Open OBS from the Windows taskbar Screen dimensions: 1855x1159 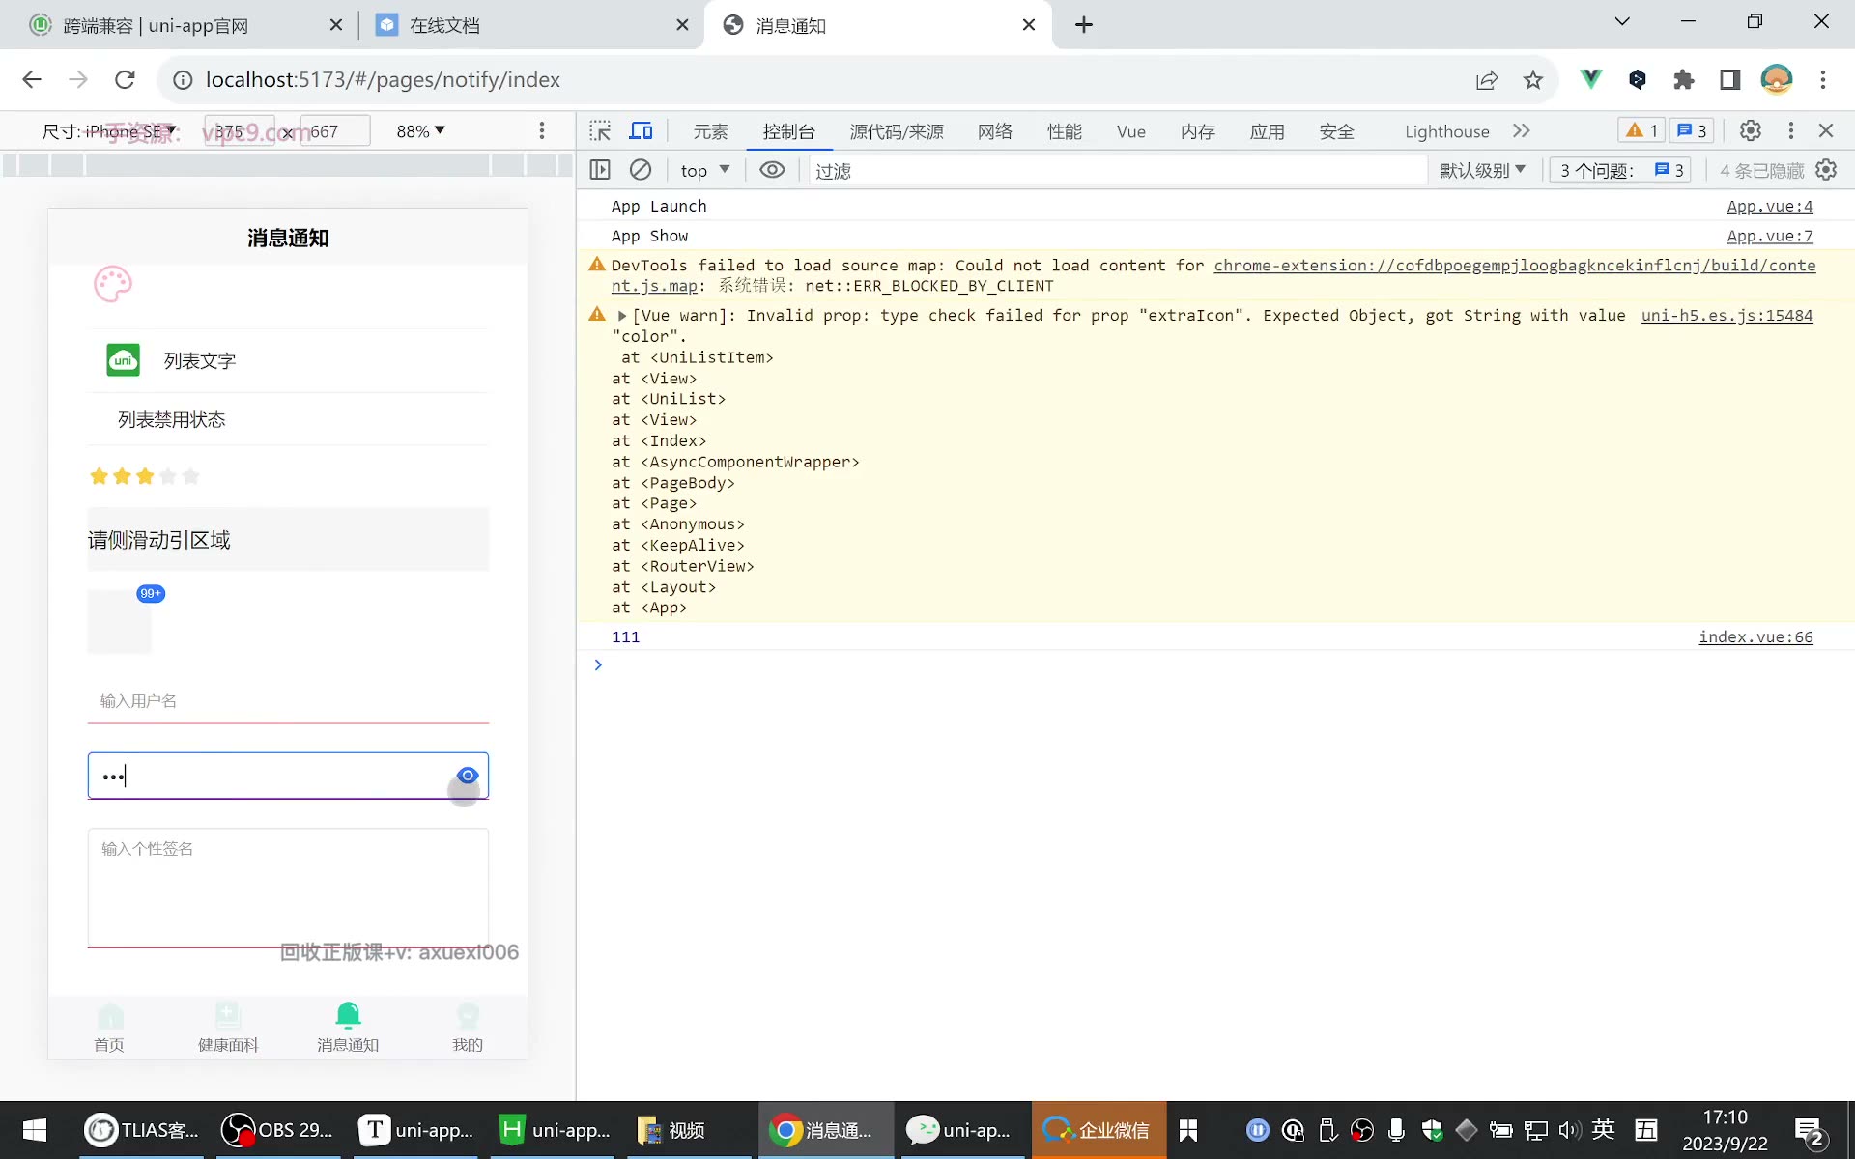[x=277, y=1129]
